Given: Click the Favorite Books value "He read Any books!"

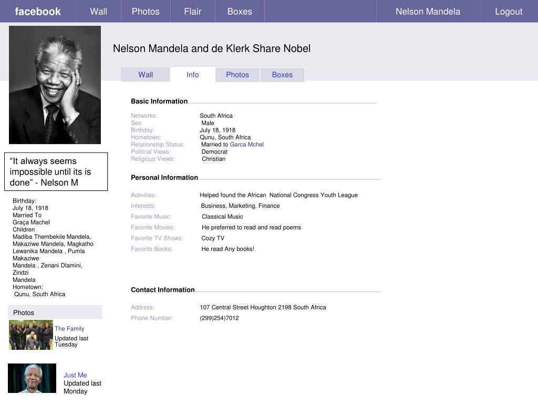Looking at the screenshot, I should pos(228,249).
